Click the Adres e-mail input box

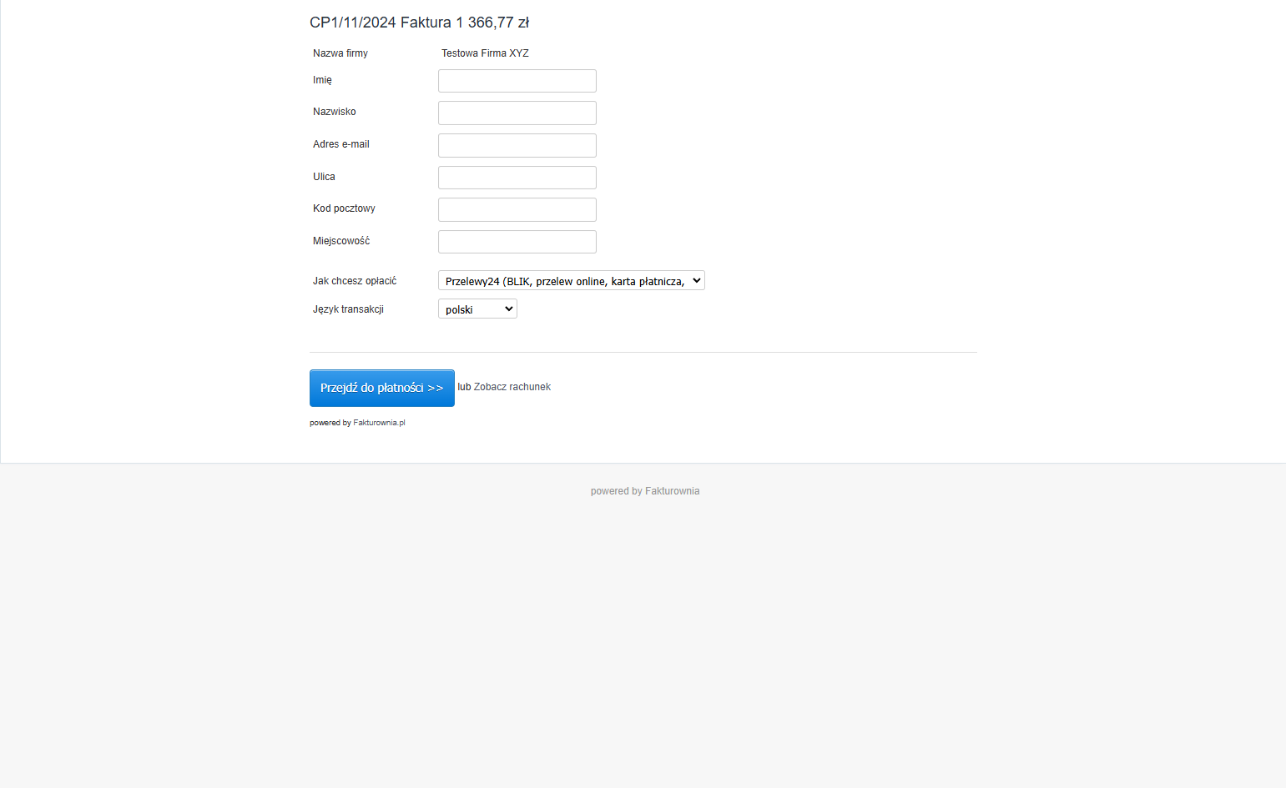coord(517,145)
